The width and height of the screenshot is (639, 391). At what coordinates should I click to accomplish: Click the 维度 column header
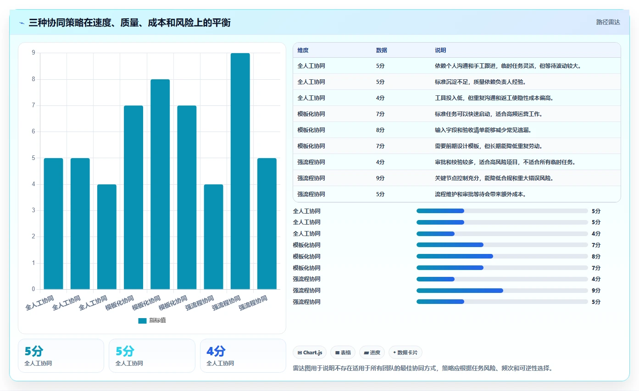point(303,50)
